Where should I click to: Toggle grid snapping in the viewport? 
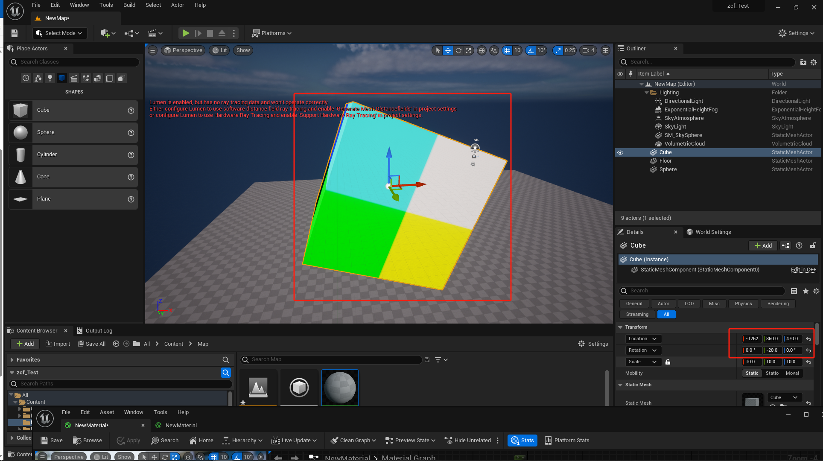coord(507,50)
